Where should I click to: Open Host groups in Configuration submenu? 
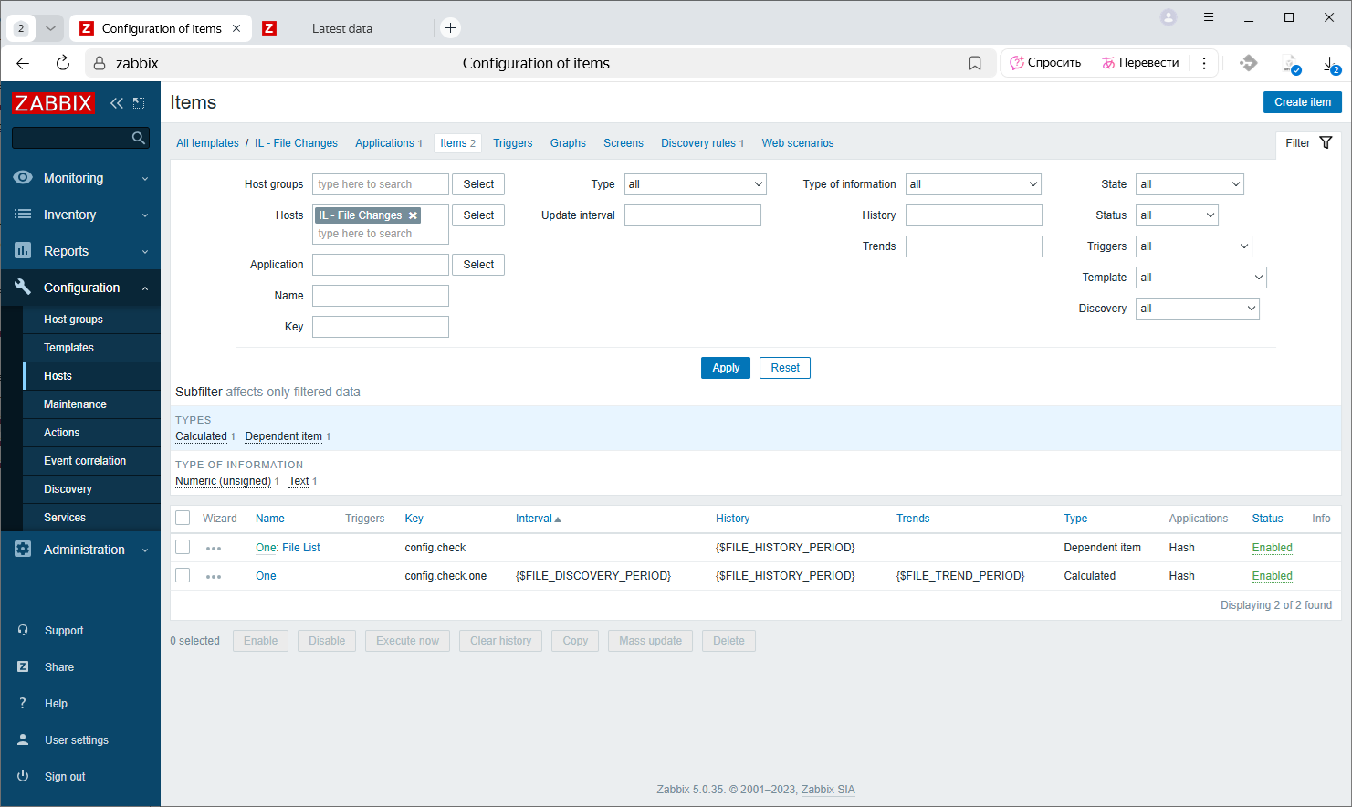pyautogui.click(x=73, y=320)
